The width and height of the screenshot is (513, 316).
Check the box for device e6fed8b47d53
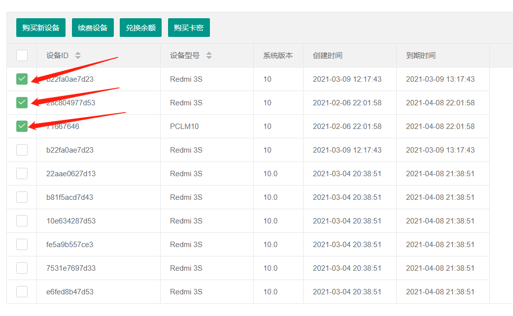coord(22,291)
